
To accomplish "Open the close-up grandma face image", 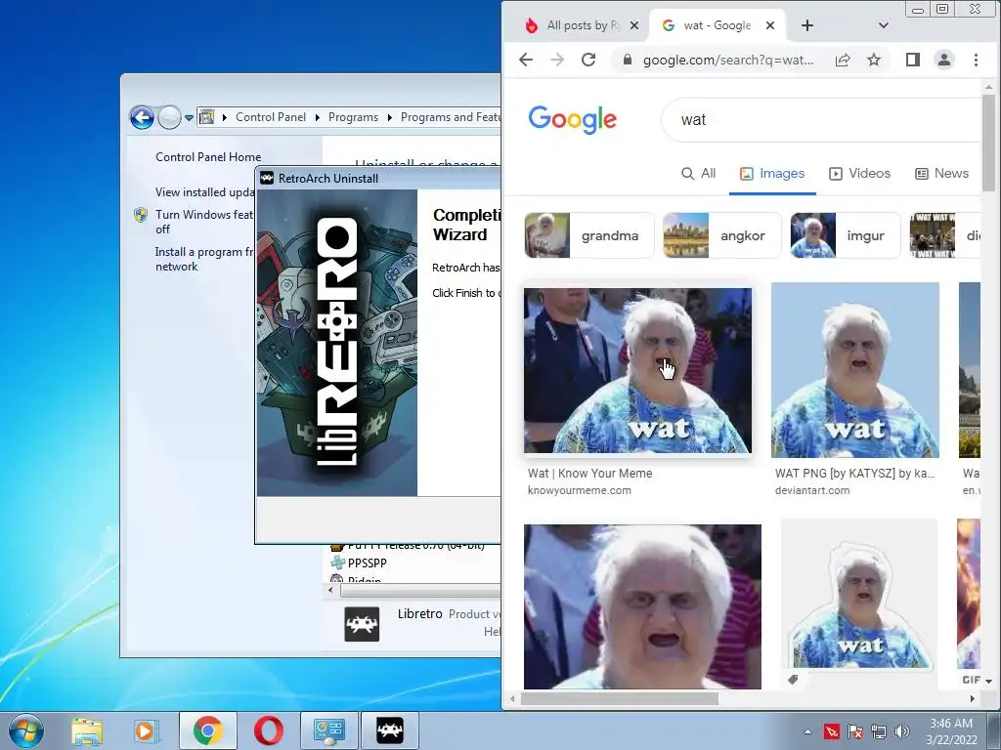I will 642,606.
